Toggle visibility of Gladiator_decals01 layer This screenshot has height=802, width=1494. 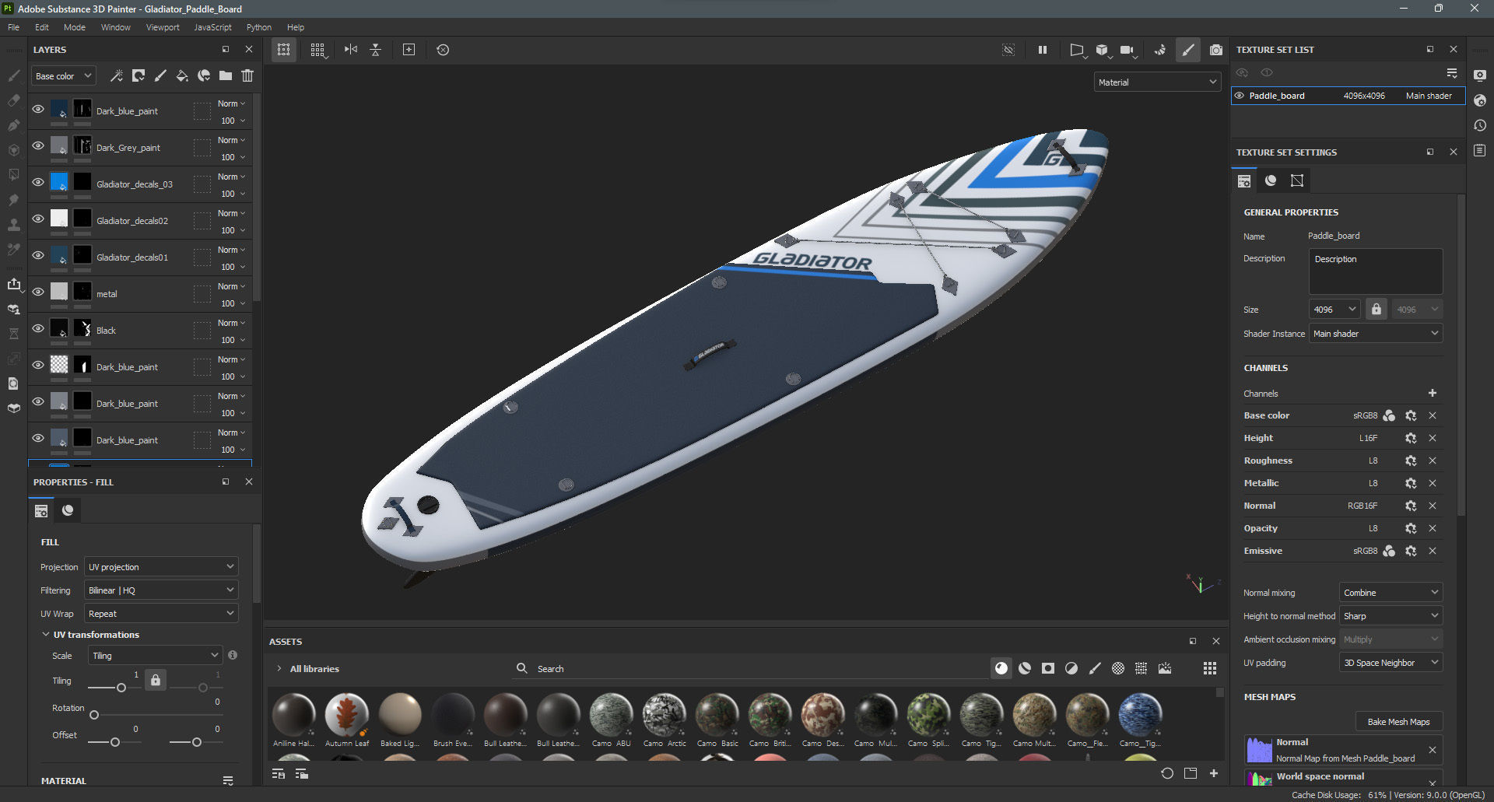coord(38,255)
